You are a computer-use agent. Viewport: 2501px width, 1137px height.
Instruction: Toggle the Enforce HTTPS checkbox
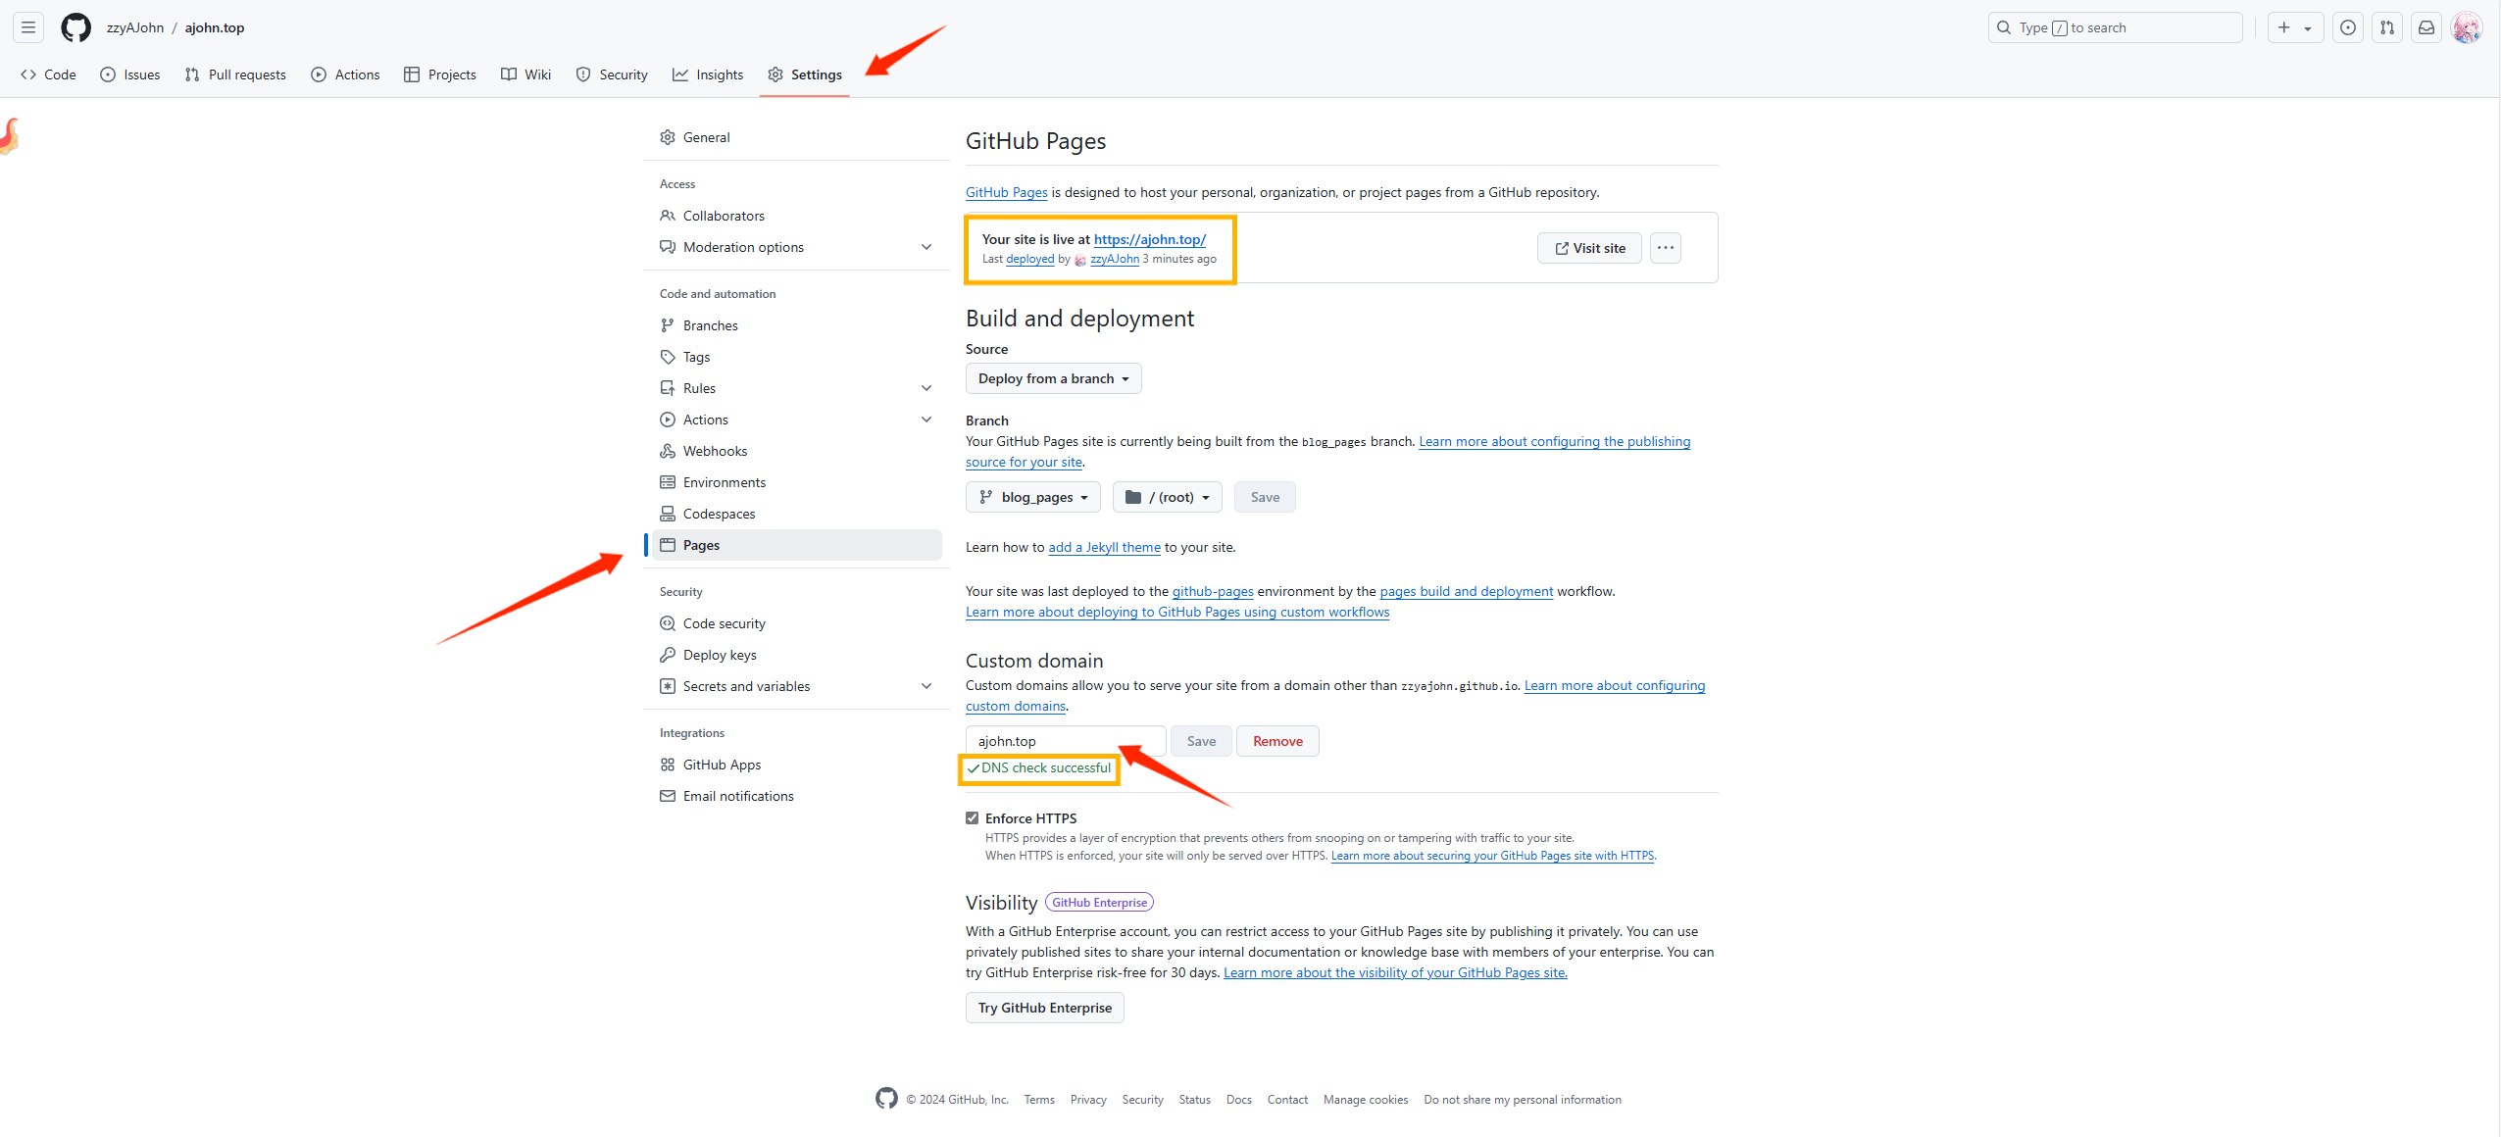(972, 817)
